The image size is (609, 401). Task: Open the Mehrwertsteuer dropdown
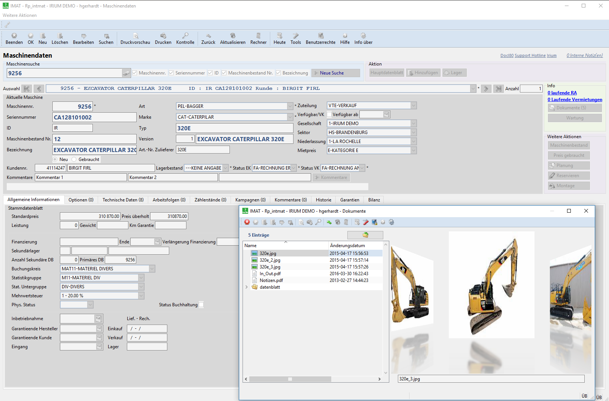(x=141, y=295)
